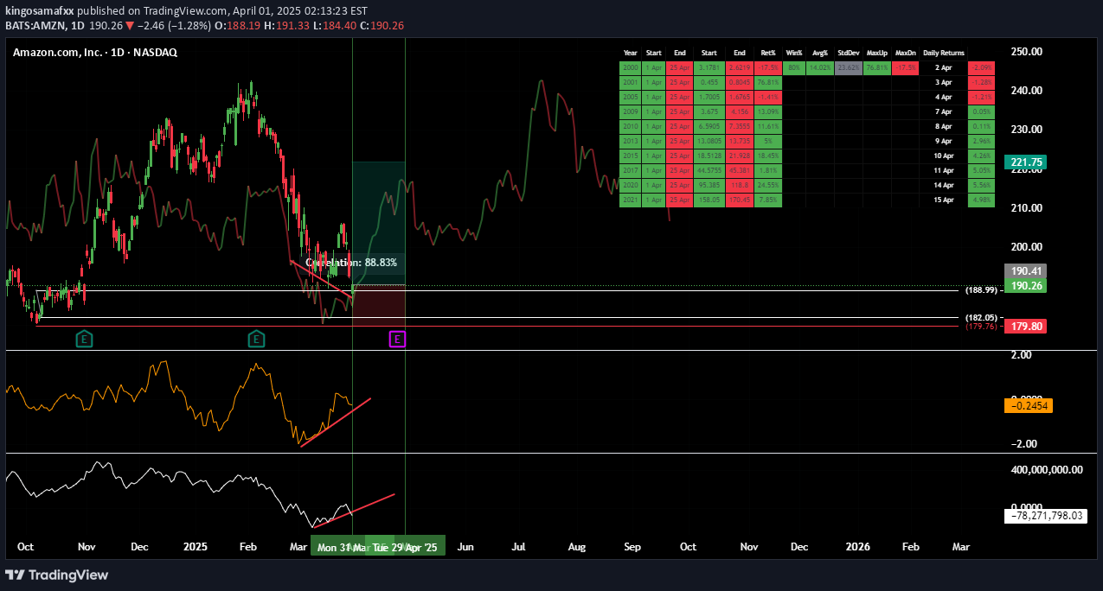
Task: Select the purple upcoming earnings E marker
Action: click(397, 339)
